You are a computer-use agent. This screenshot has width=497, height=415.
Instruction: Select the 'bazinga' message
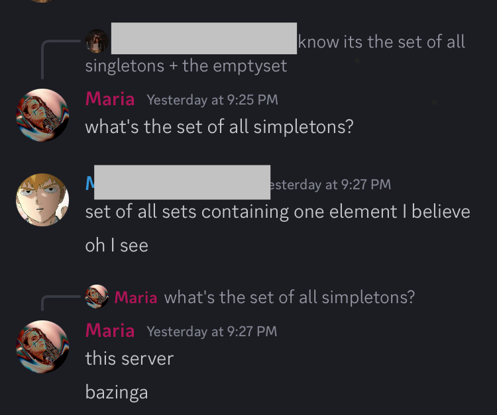(x=117, y=392)
